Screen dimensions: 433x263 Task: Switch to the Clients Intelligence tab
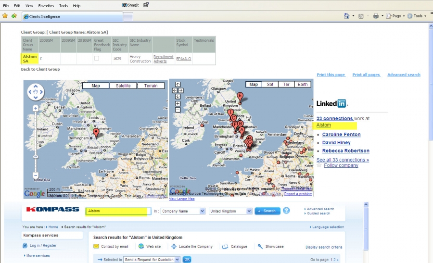tap(72, 16)
